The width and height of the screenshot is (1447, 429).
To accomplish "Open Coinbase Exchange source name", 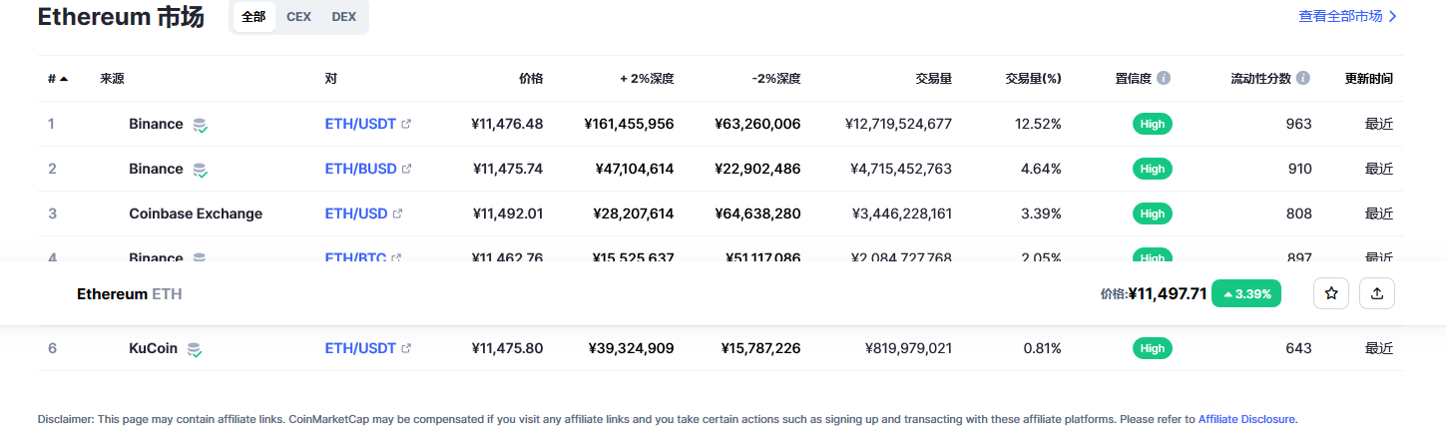I will (x=196, y=214).
